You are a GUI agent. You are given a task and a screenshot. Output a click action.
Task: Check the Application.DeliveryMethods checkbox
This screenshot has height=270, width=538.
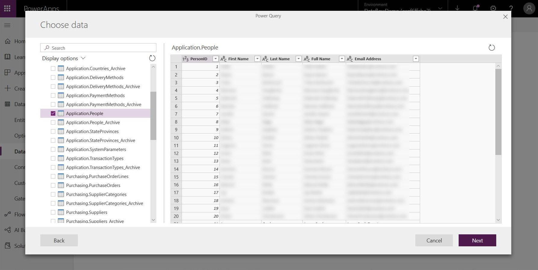click(53, 77)
